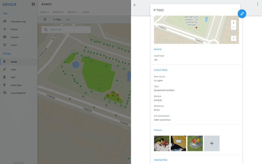
Task: Open third picture thumbnail on grass
Action: coord(195,143)
